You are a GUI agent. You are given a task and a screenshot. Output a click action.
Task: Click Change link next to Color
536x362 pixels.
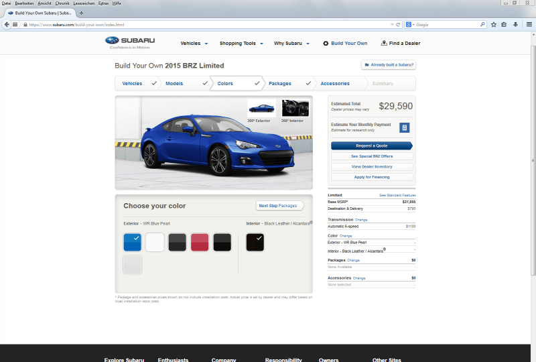pyautogui.click(x=346, y=236)
